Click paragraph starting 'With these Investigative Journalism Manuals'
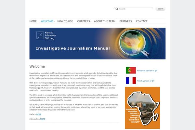This screenshot has width=195, height=130. (73, 86)
